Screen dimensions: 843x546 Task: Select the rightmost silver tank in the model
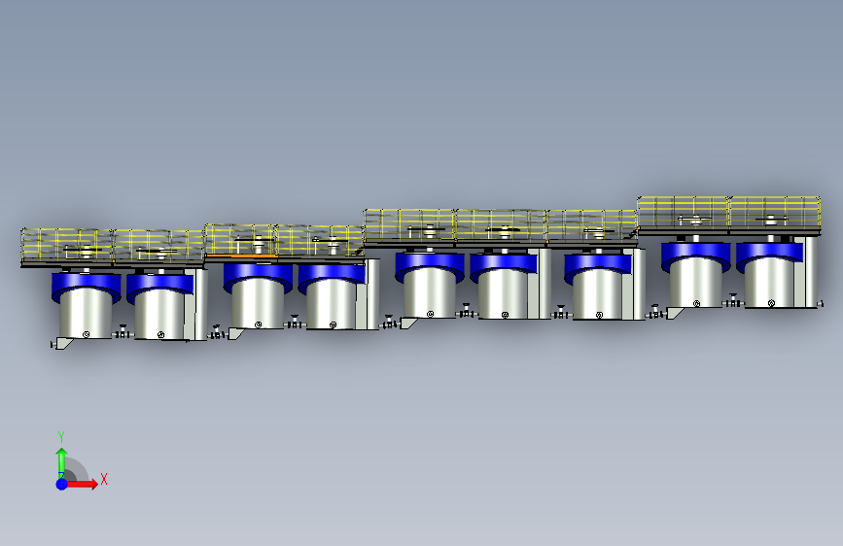coord(770,283)
